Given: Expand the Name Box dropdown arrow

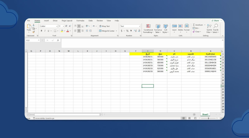Looking at the screenshot, I should point(38,40).
